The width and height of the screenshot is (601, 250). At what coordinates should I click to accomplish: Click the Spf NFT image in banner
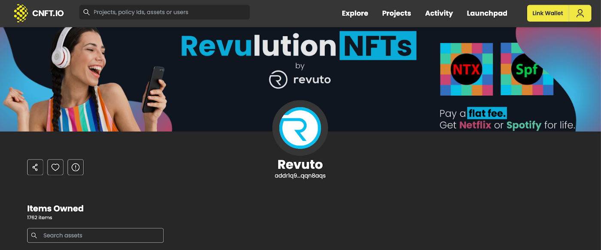click(527, 69)
